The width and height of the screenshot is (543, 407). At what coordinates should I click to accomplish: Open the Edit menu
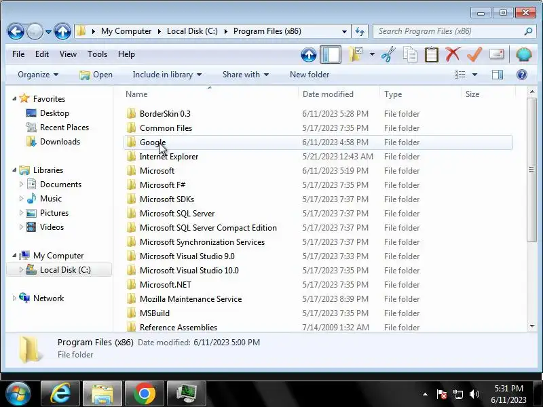tap(42, 54)
